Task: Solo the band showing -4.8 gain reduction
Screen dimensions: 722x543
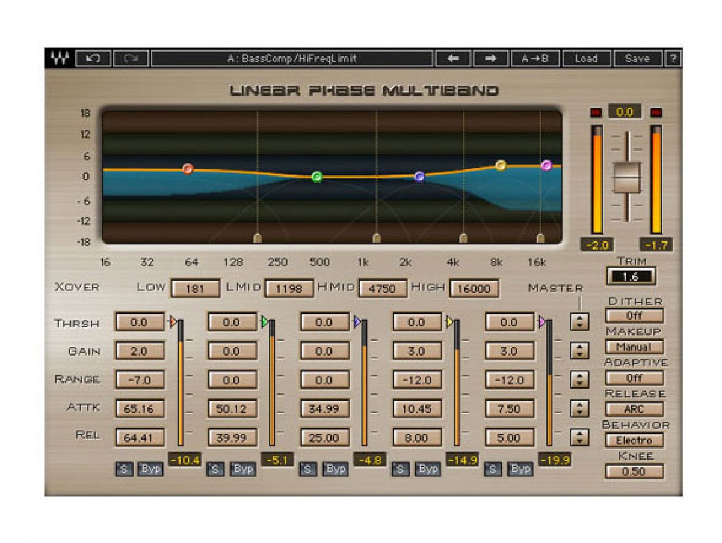Action: [x=308, y=469]
